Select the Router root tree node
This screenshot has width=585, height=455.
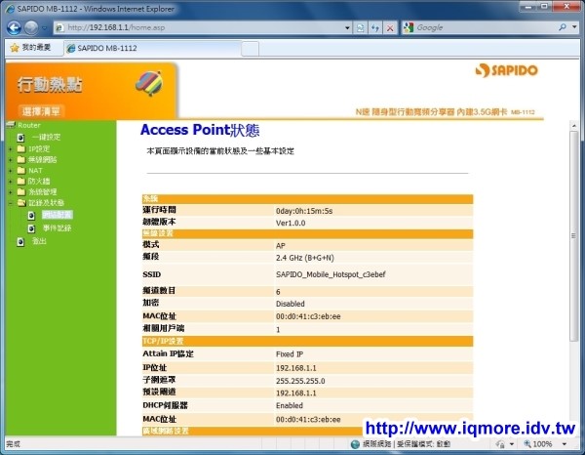[x=28, y=125]
